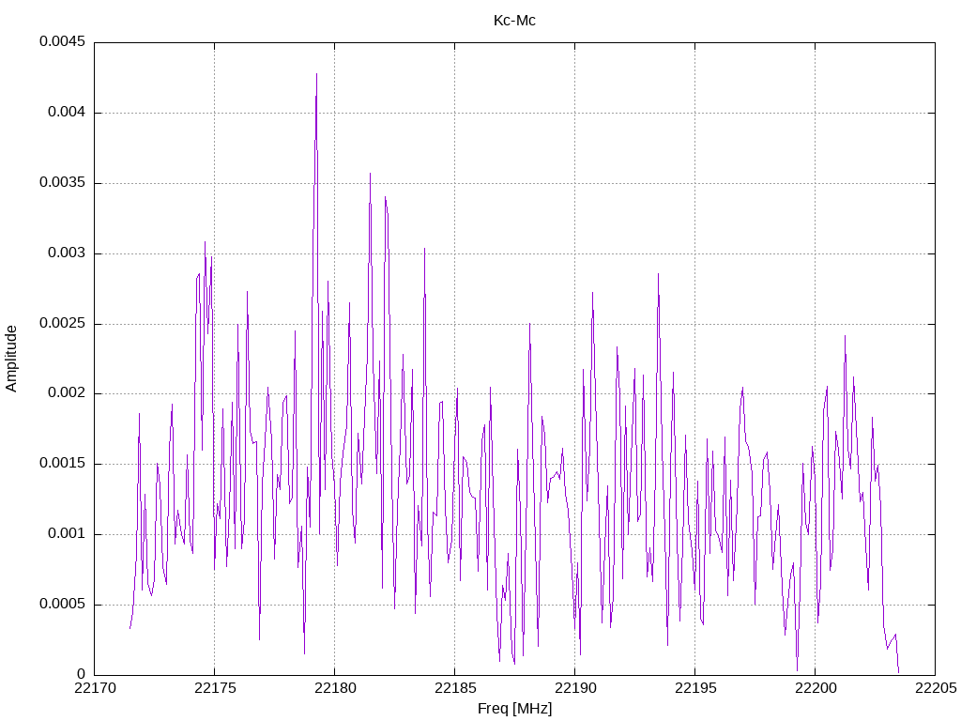The image size is (961, 721).
Task: Click the tallest spectrum peak near 22179 MHz
Action: 316,75
